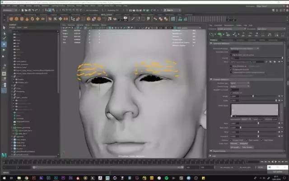Select the polygon torus shelf icon
The image size is (289, 181).
[33, 19]
